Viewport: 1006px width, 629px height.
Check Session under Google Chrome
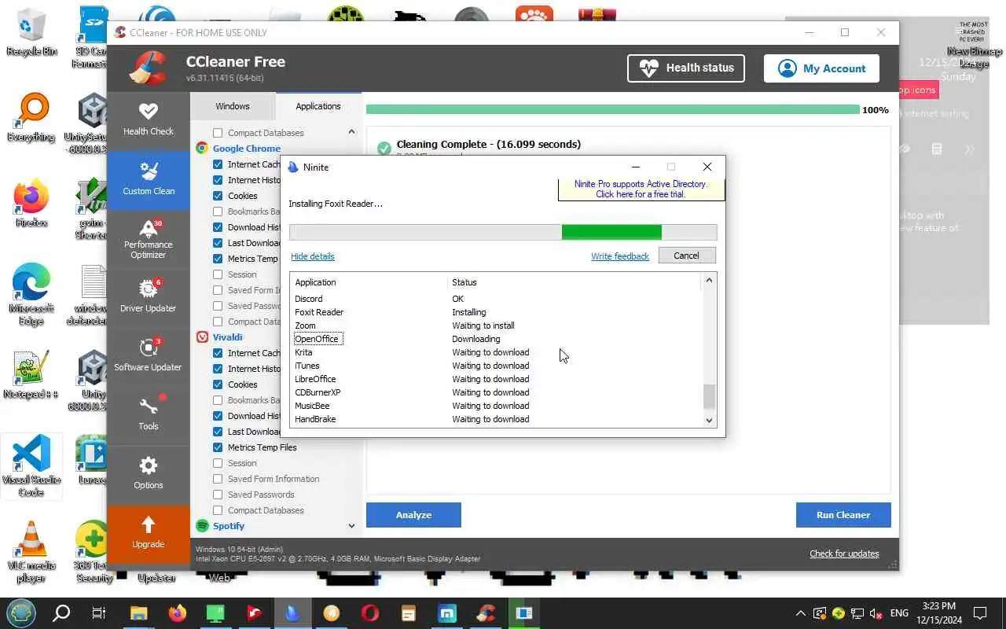[218, 274]
